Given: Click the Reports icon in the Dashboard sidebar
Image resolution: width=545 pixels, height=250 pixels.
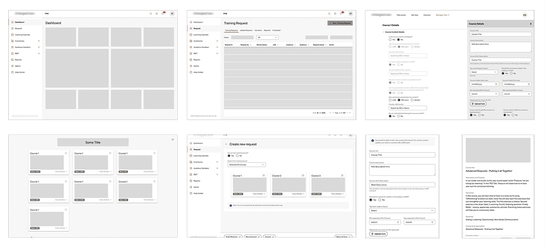Looking at the screenshot, I should tap(12, 60).
